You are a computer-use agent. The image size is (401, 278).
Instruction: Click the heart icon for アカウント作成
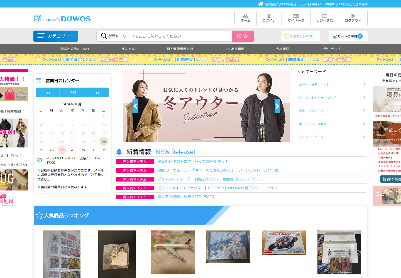pyautogui.click(x=286, y=36)
